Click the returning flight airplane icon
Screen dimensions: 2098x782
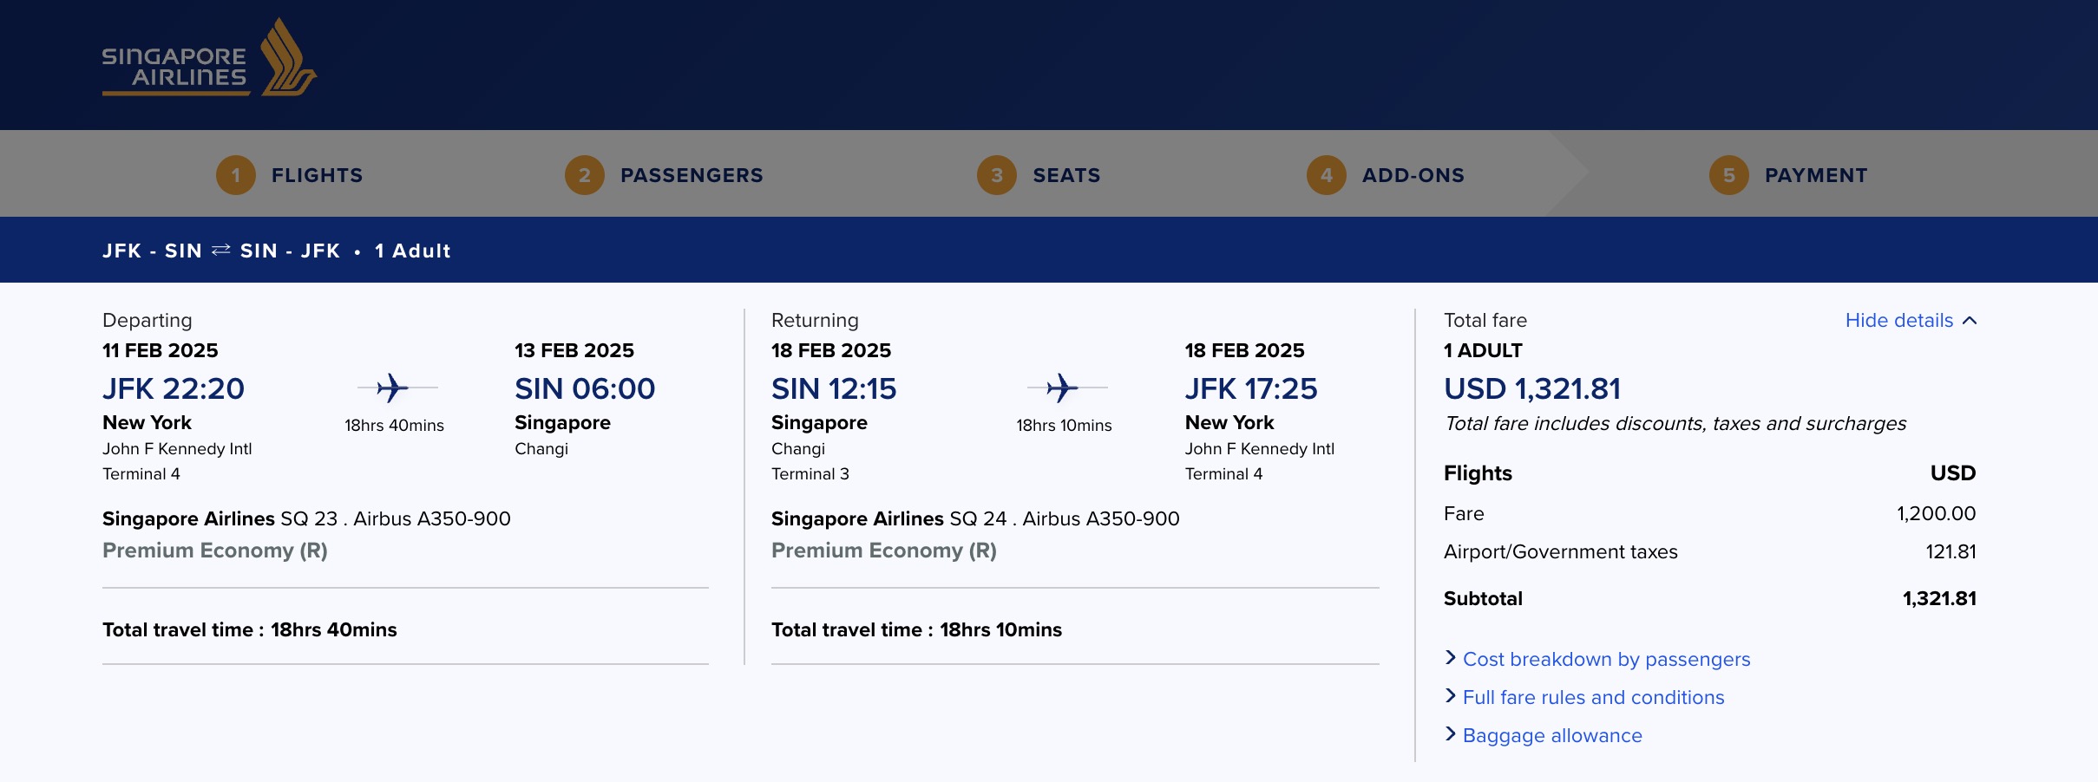click(1063, 388)
